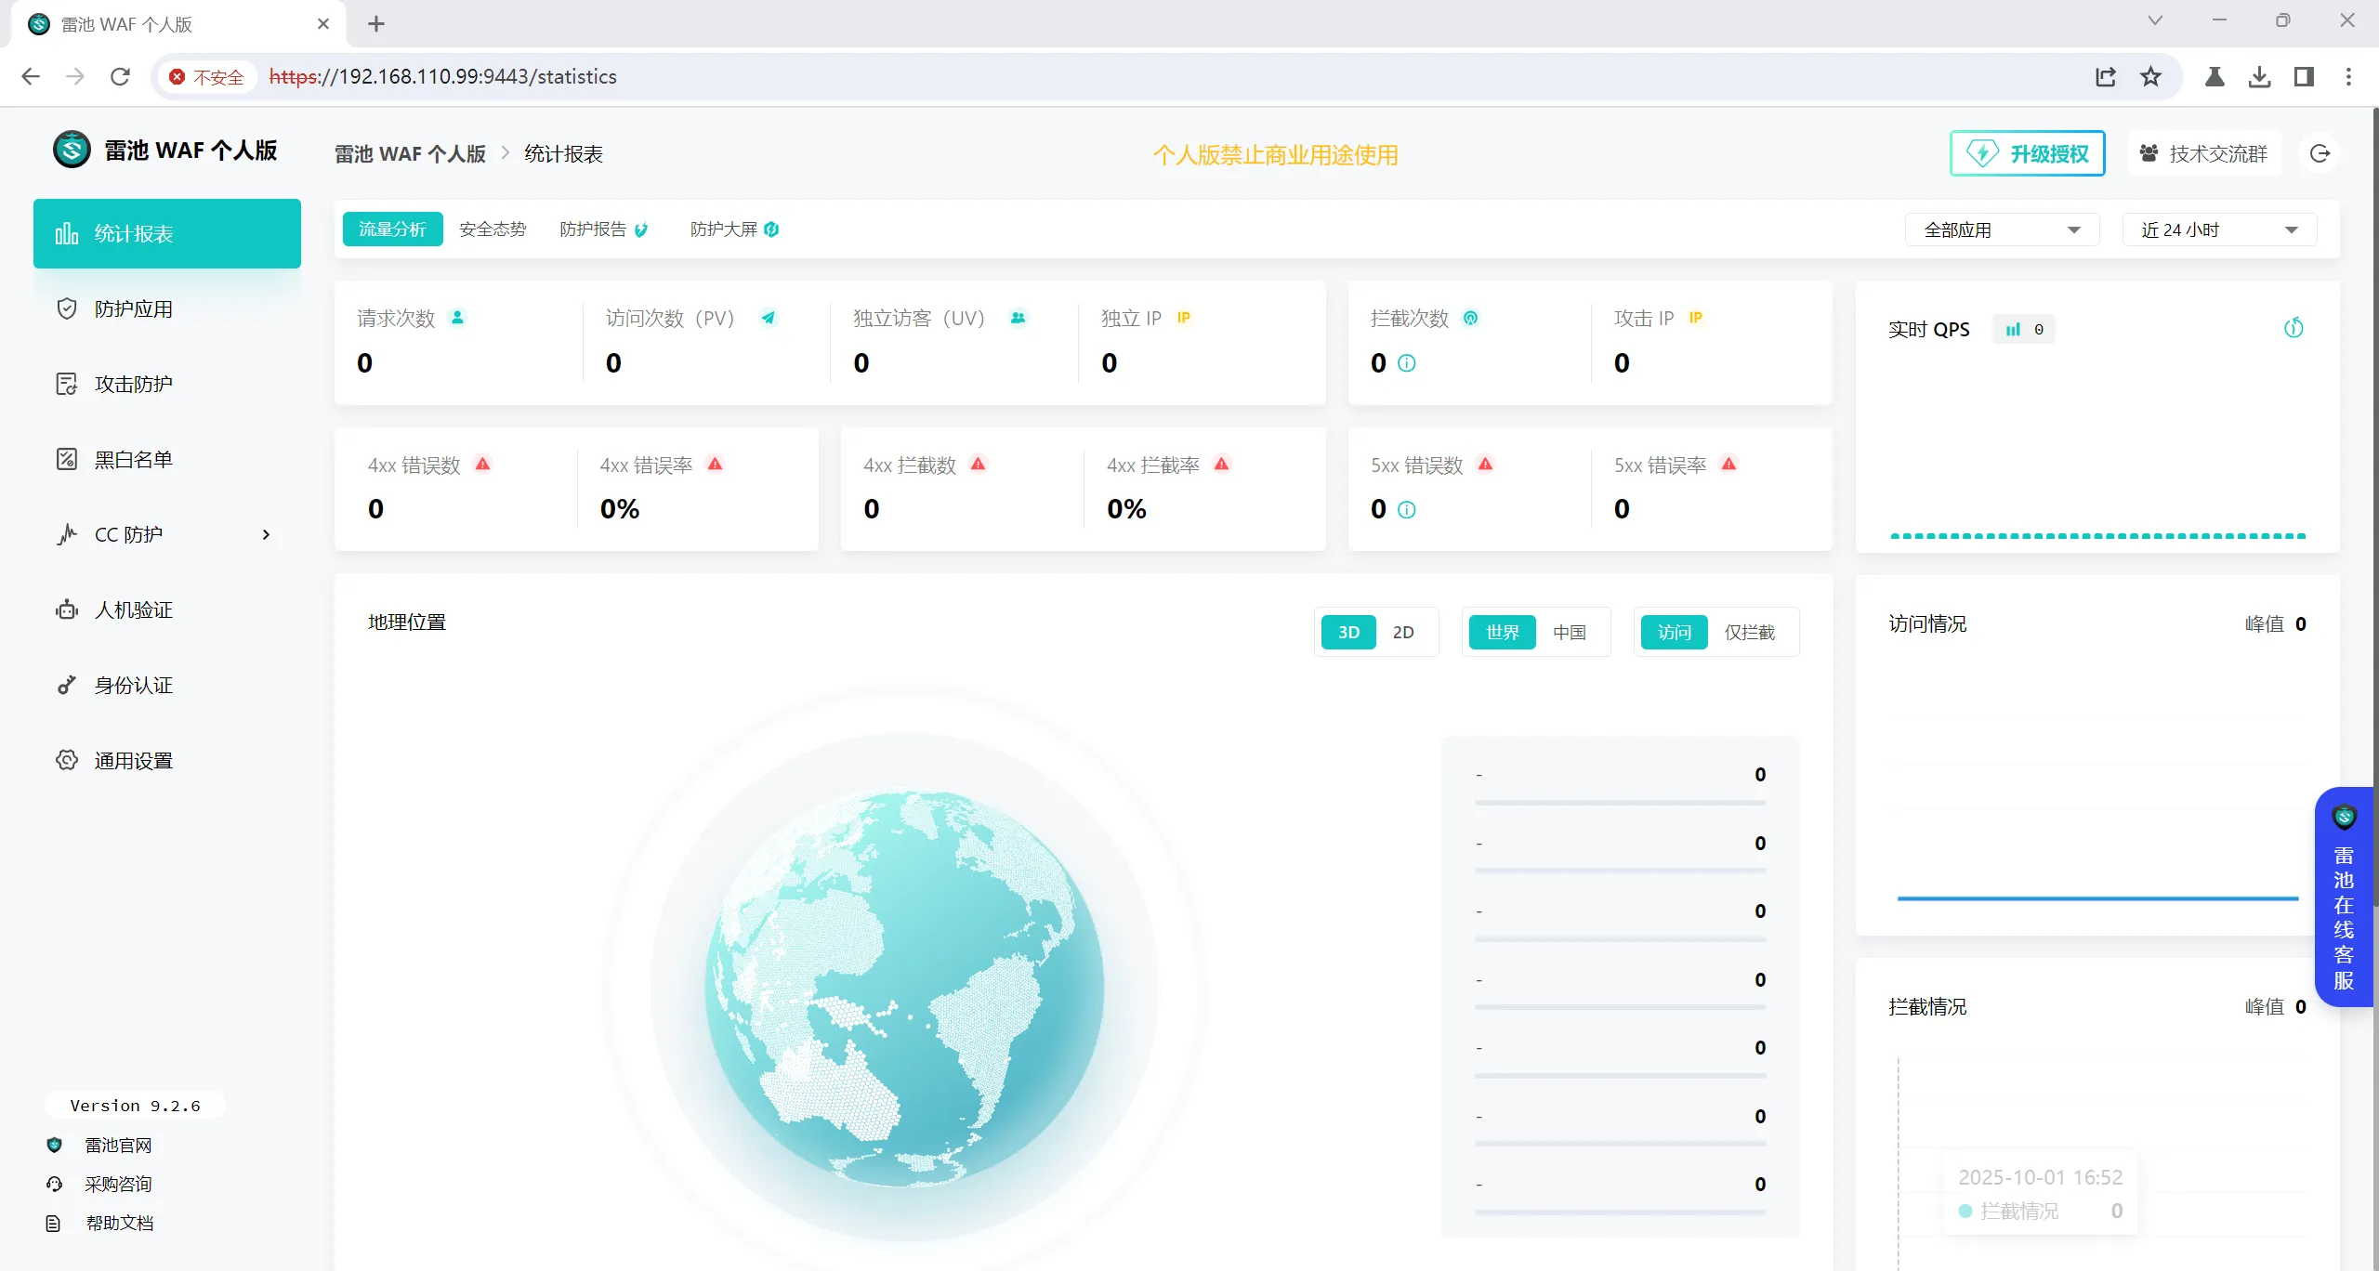
Task: Open 防护应用 shield sidebar item
Action: point(134,308)
